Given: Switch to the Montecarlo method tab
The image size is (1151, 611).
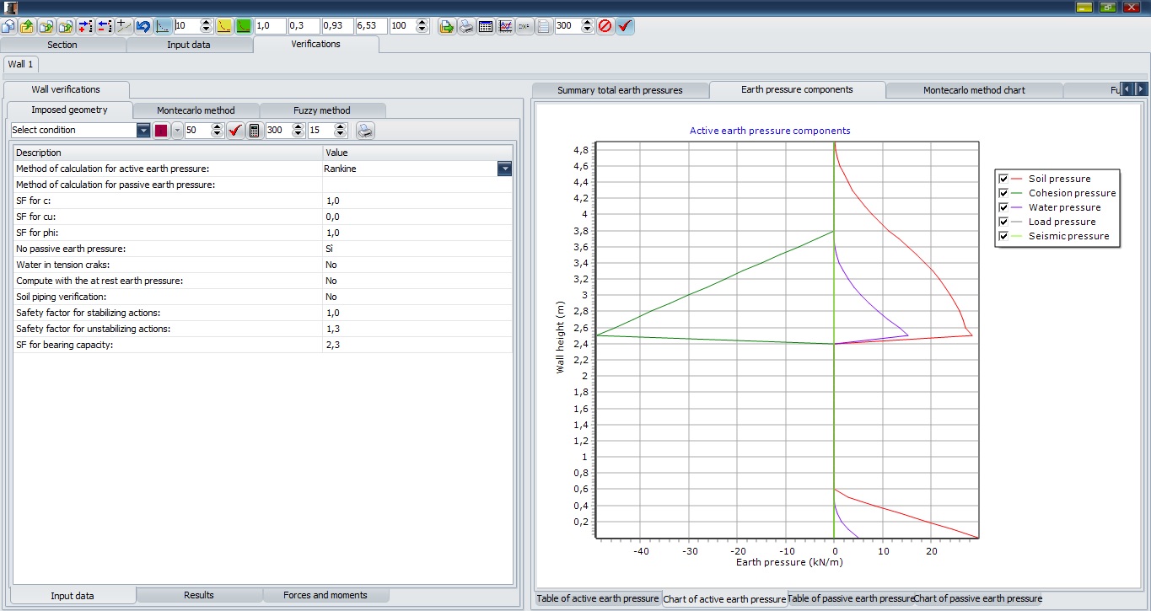Looking at the screenshot, I should [x=196, y=110].
